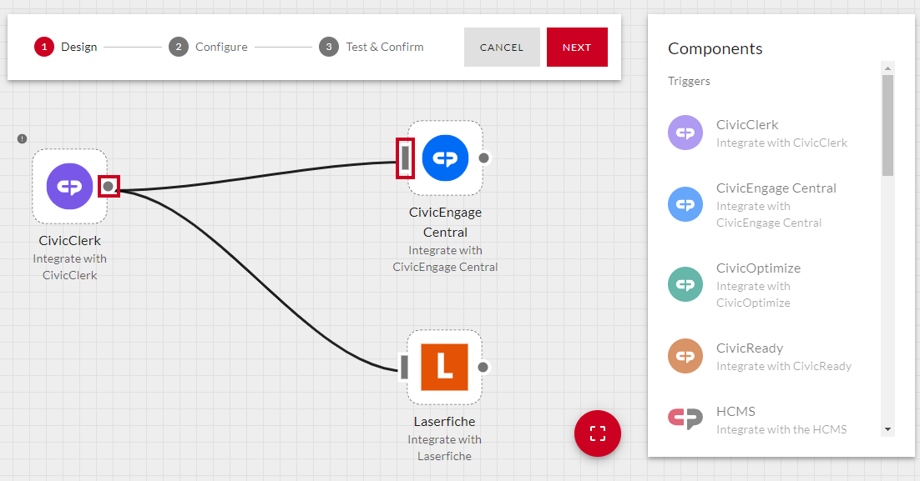Select the CivicEngage Central node on canvas
The image size is (920, 481).
pyautogui.click(x=445, y=158)
